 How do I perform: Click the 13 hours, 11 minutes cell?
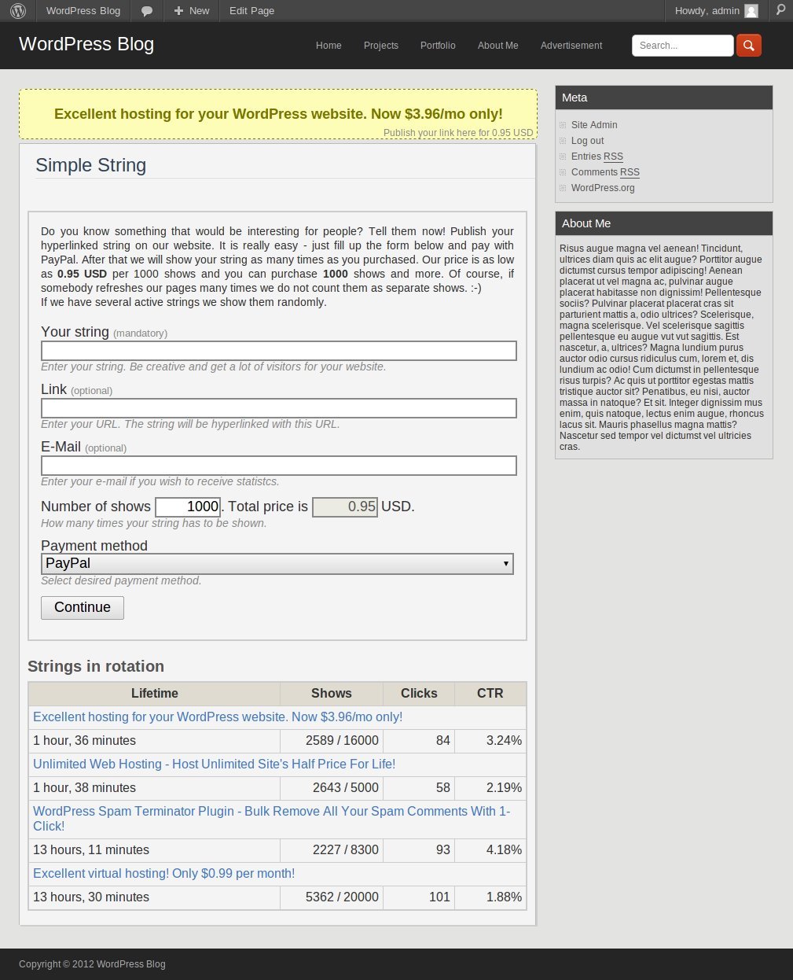pyautogui.click(x=155, y=850)
